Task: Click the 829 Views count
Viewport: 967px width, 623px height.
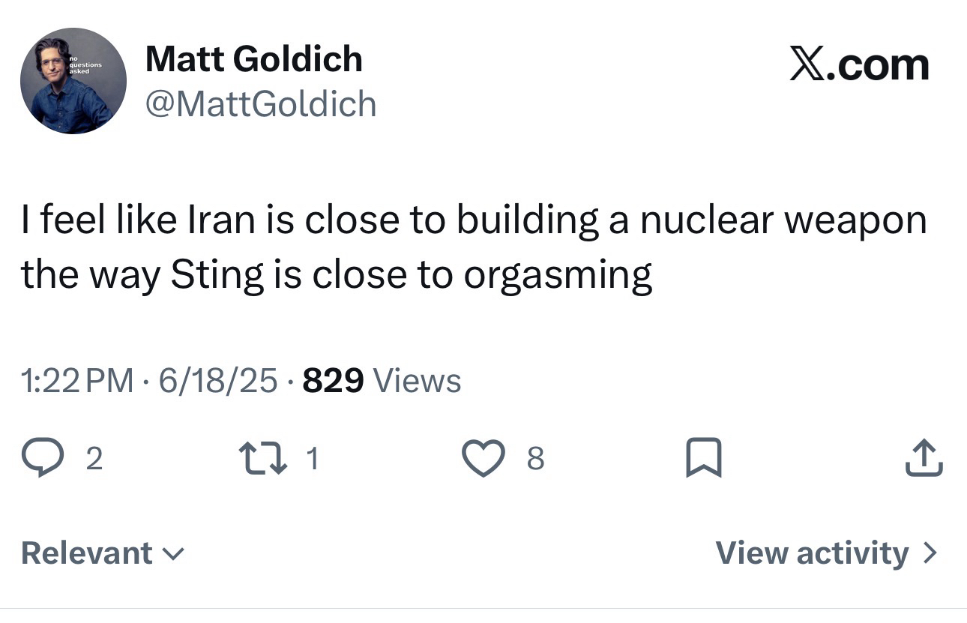Action: point(382,381)
